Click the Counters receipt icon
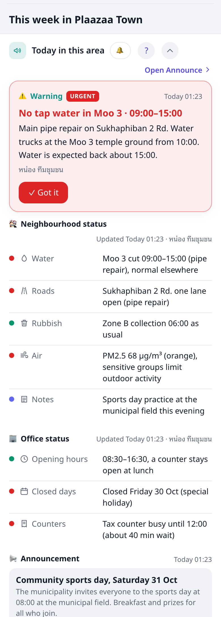This screenshot has width=221, height=617. click(24, 524)
